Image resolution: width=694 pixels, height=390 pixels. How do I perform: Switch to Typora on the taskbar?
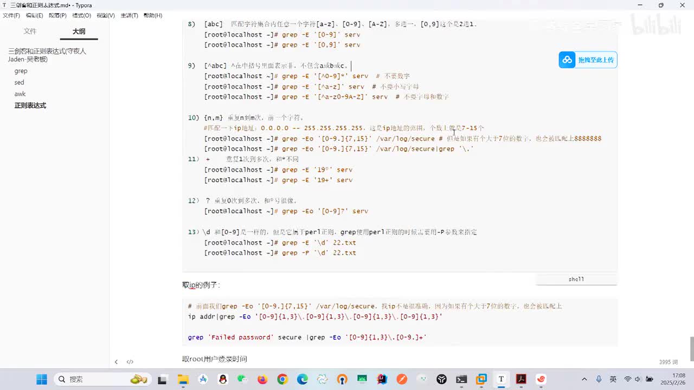(501, 379)
